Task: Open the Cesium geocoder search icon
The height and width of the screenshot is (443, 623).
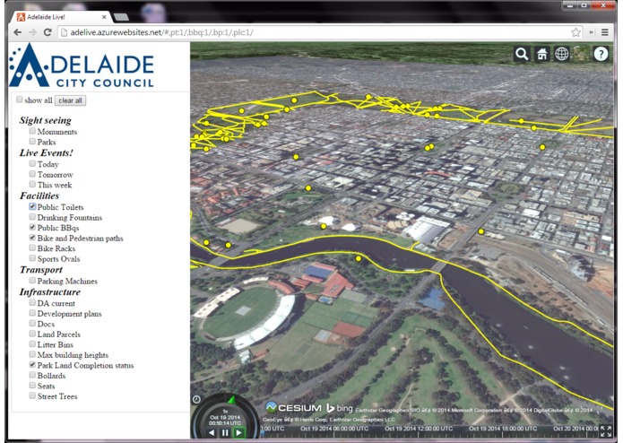Action: (522, 54)
